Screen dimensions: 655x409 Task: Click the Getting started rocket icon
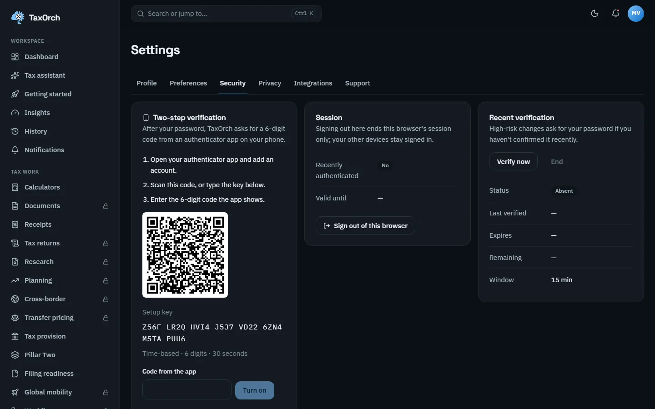click(15, 94)
